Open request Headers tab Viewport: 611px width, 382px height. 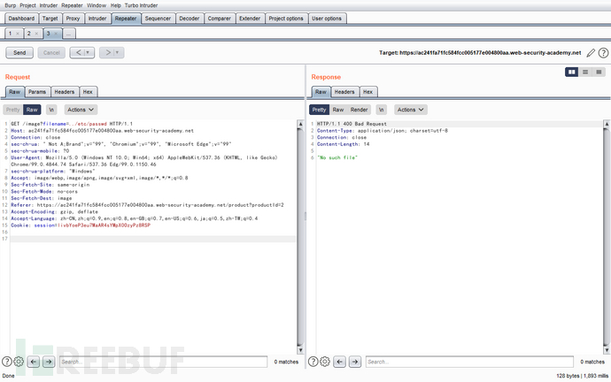[65, 92]
